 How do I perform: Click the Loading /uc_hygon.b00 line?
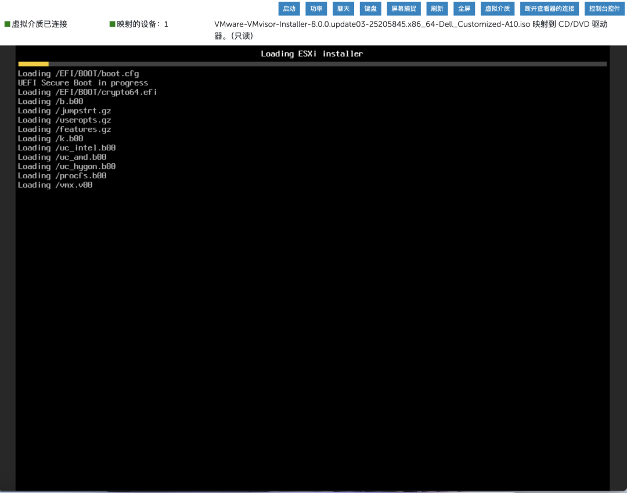click(x=67, y=166)
